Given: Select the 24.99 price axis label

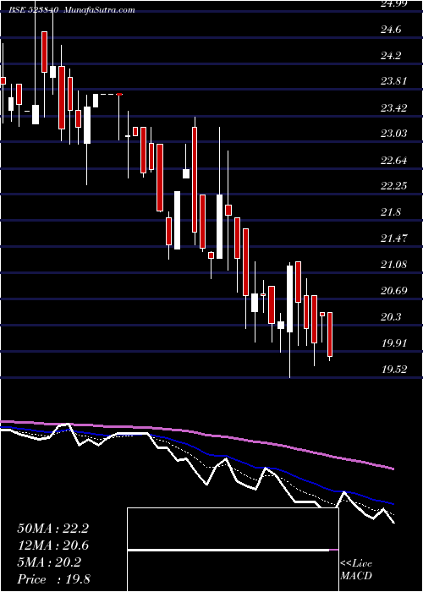Looking at the screenshot, I should tap(394, 3).
